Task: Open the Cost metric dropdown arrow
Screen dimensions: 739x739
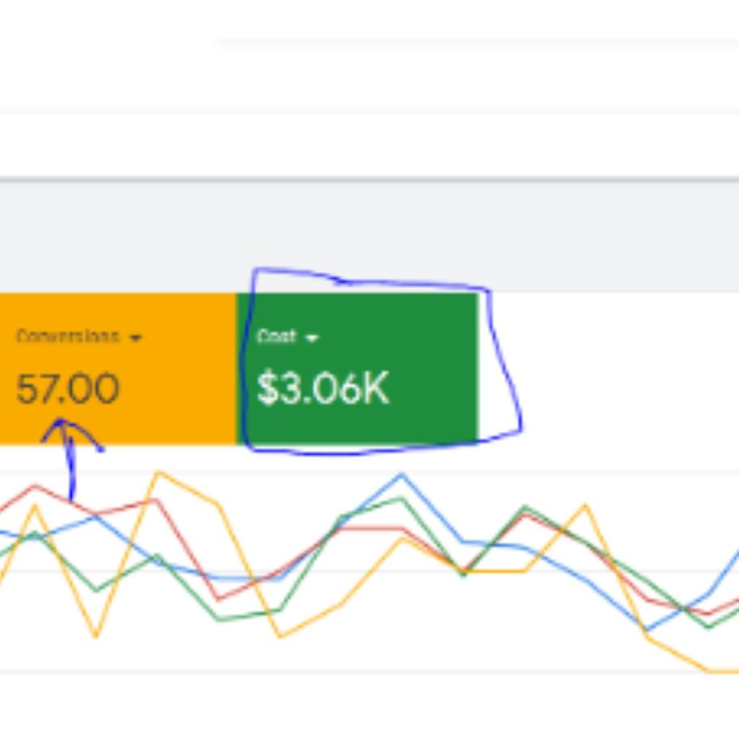Action: click(312, 338)
